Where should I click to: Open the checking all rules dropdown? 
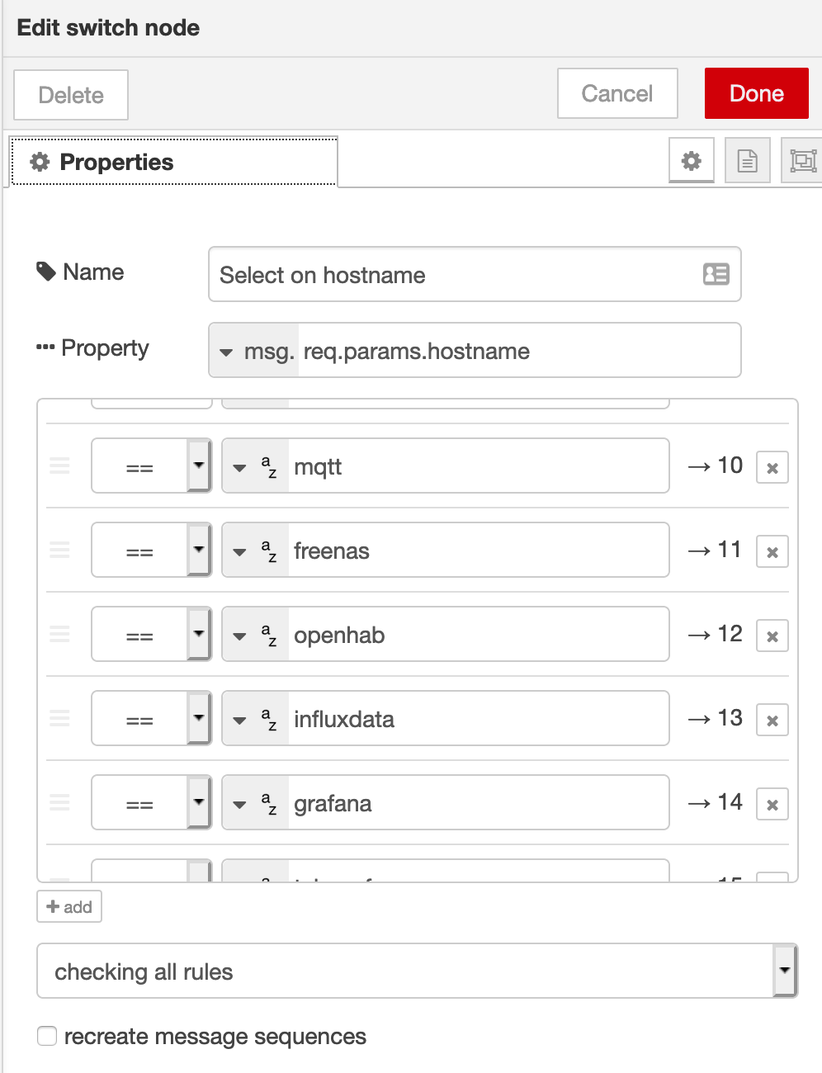[x=417, y=971]
